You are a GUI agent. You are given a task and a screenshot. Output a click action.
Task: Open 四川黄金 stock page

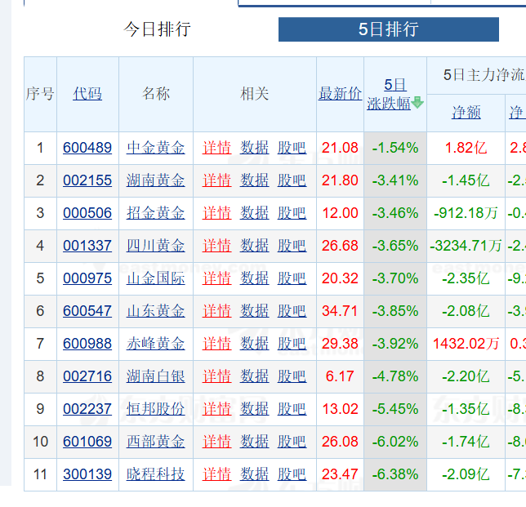(156, 246)
